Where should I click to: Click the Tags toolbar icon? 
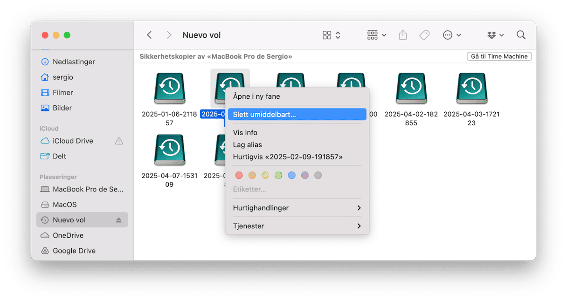[424, 35]
